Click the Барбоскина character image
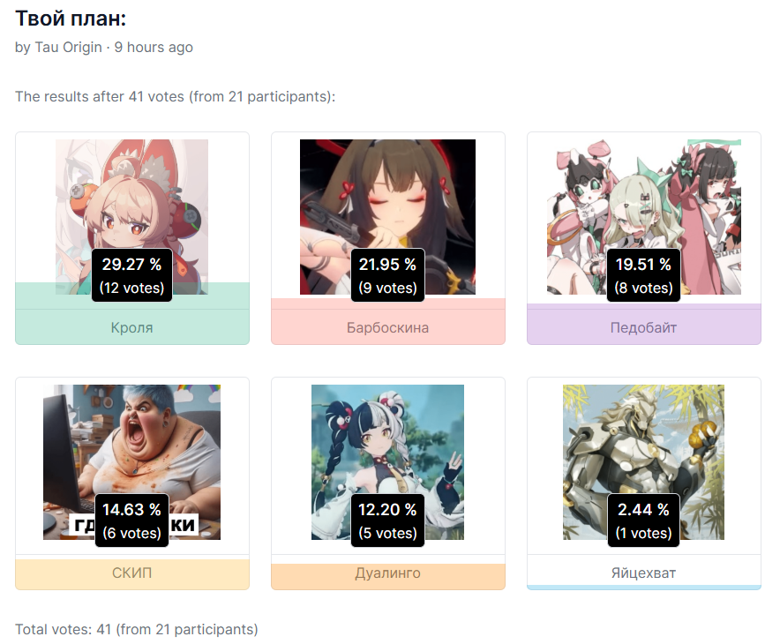 tap(387, 217)
